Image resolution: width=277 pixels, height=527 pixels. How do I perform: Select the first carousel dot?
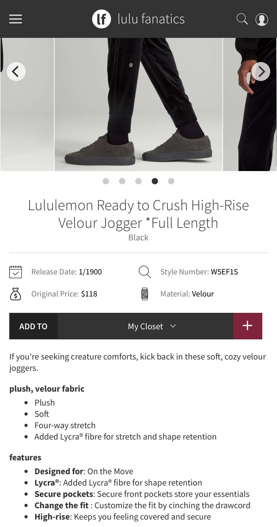(106, 181)
